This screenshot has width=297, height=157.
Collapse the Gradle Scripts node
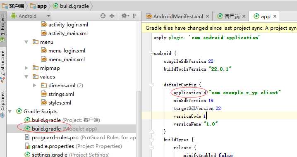pos(10,112)
